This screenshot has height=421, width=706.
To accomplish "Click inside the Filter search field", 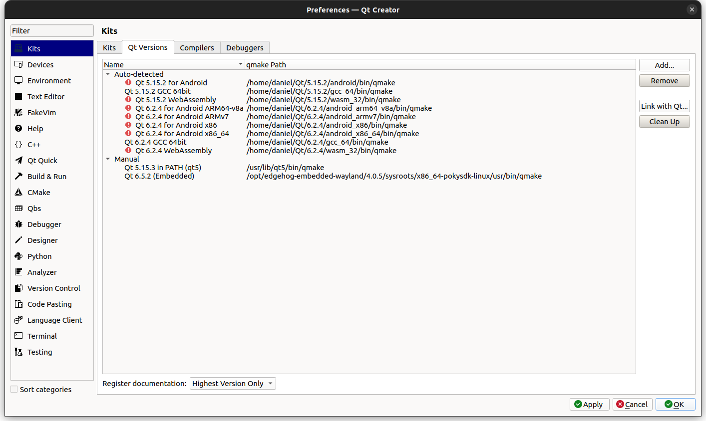I will click(51, 30).
